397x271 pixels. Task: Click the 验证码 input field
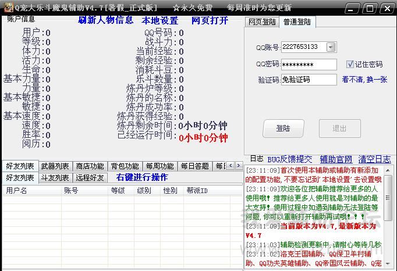point(309,80)
